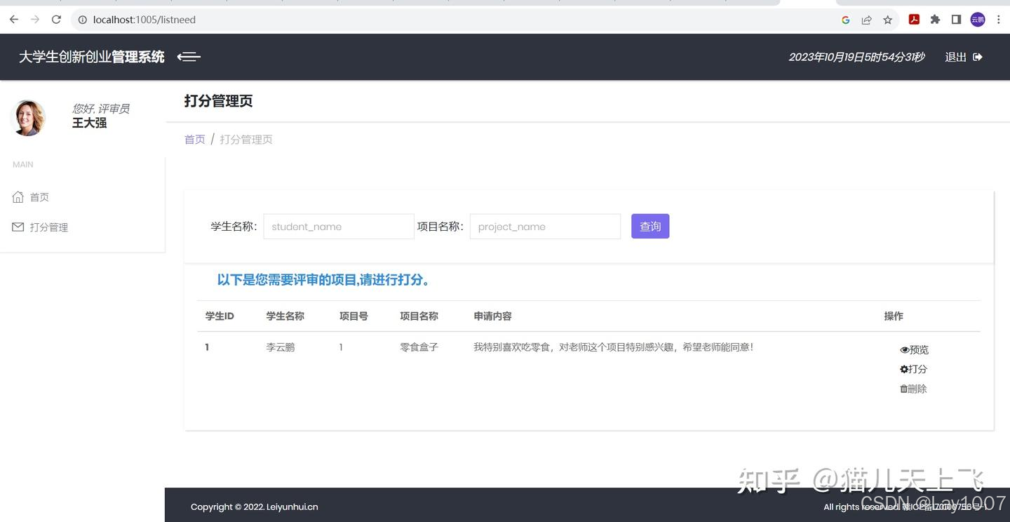Reload the page with refresh icon

[x=57, y=20]
